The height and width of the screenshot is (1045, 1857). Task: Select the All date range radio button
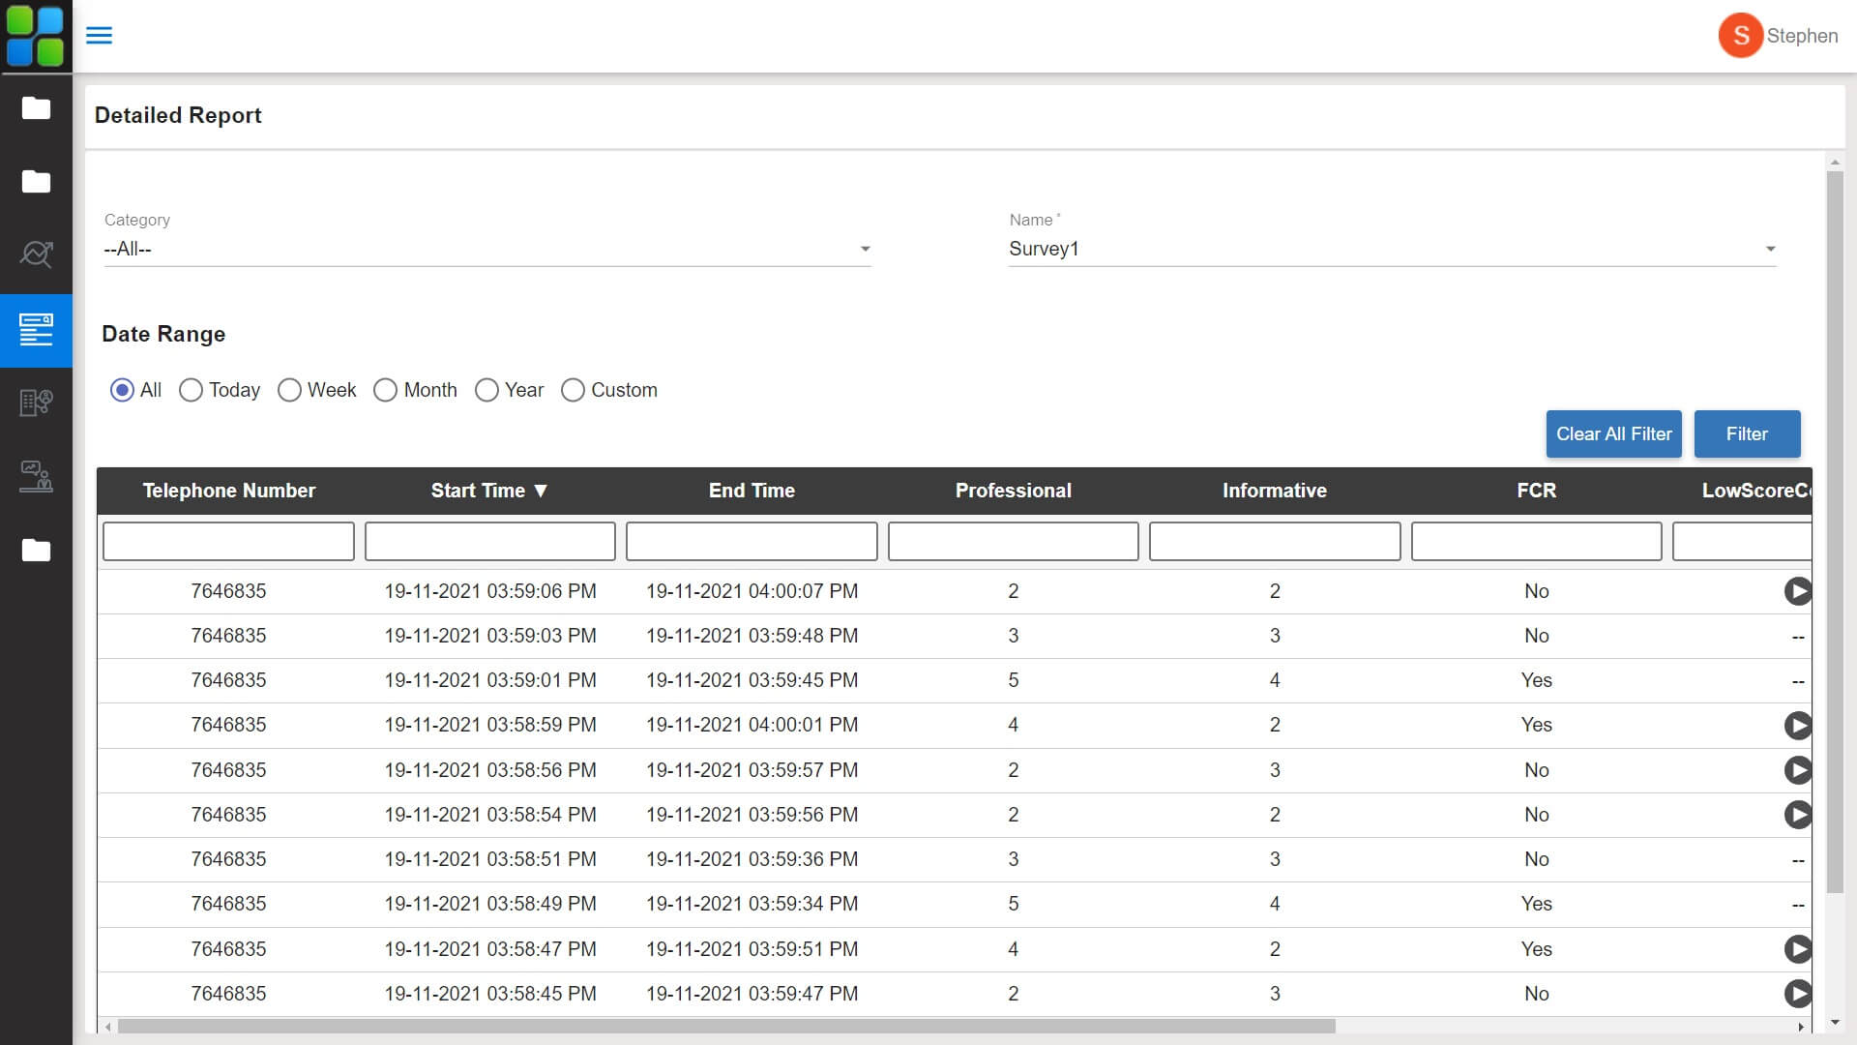(122, 390)
